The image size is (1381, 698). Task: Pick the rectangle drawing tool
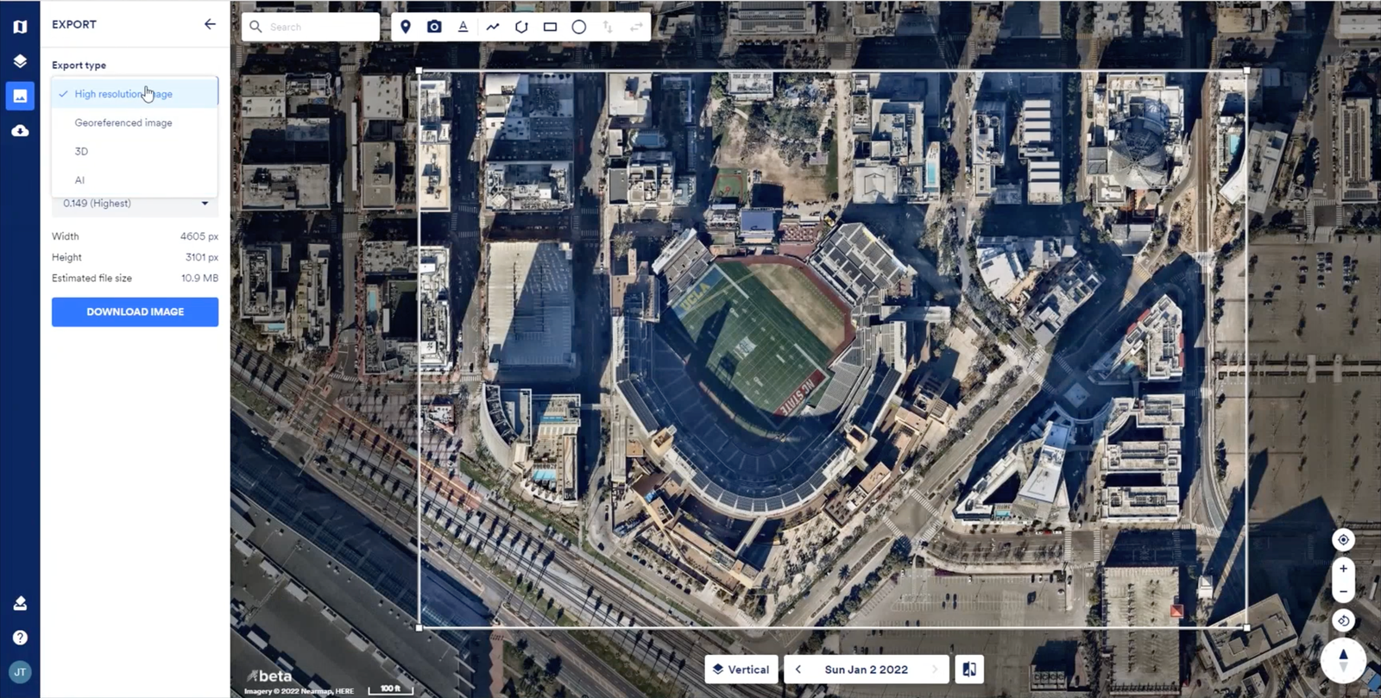[550, 27]
